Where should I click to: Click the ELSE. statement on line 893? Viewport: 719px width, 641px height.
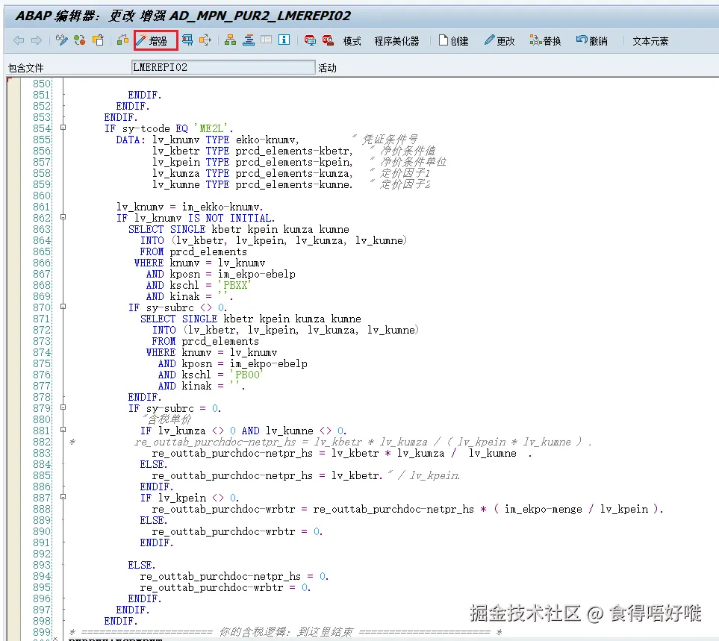(142, 565)
